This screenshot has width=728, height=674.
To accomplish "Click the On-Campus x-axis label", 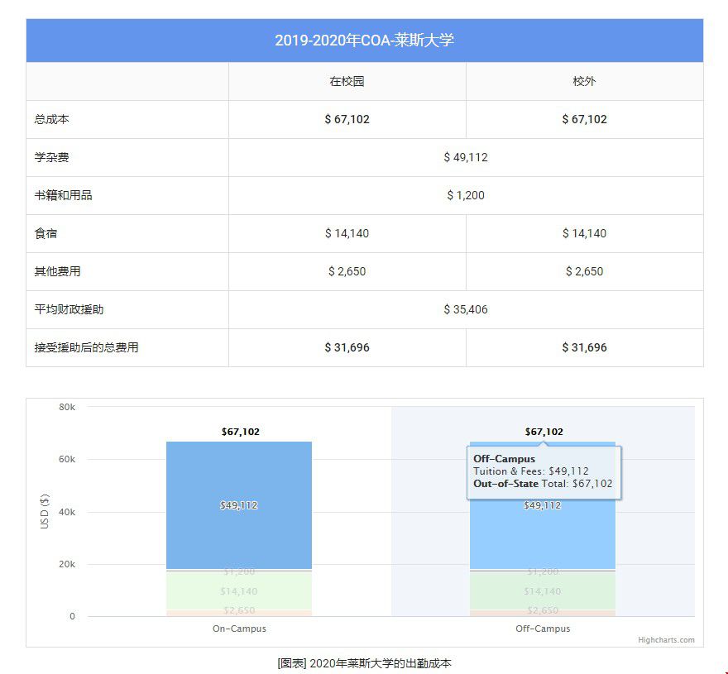I will 239,629.
